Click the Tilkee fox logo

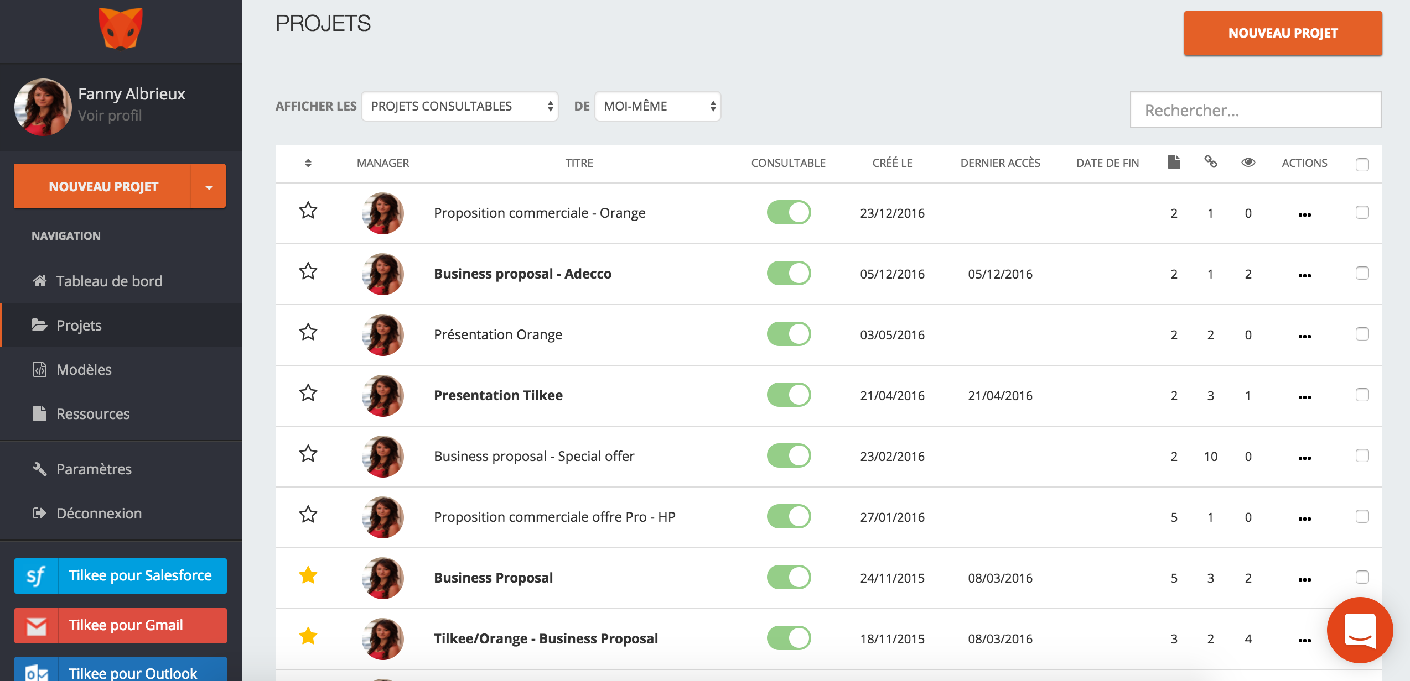[x=121, y=29]
